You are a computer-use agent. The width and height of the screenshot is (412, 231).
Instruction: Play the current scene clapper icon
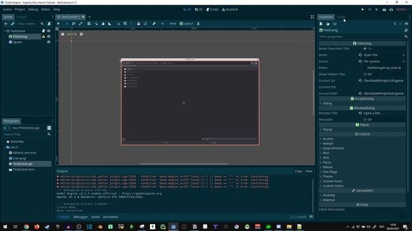click(384, 10)
